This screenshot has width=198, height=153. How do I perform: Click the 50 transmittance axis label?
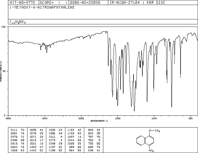coord(4,71)
